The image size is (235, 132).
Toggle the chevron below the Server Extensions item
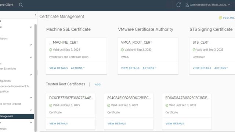point(31,75)
